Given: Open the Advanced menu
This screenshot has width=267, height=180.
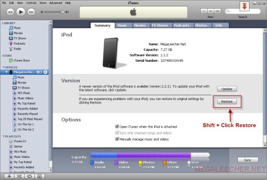Looking at the screenshot, I should click(x=56, y=3).
